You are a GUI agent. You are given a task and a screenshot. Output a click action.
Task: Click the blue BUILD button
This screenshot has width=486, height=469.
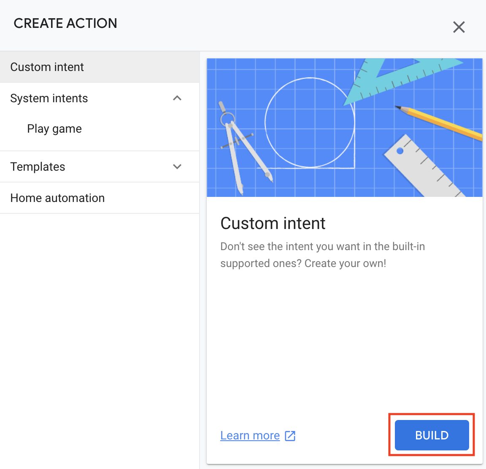tap(432, 435)
